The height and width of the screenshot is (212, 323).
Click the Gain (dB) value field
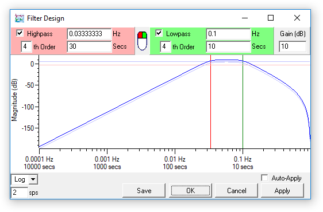coord(293,46)
